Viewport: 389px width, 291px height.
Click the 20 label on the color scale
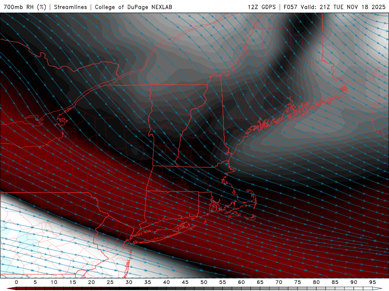[x=91, y=282]
